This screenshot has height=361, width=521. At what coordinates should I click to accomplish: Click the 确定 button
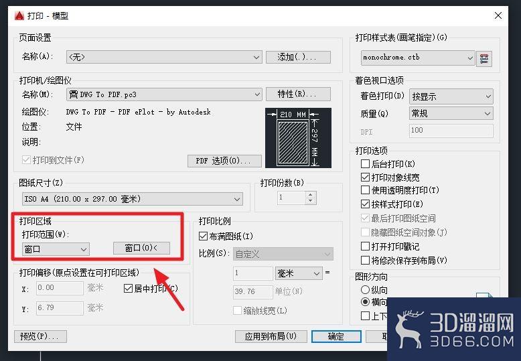coord(336,336)
